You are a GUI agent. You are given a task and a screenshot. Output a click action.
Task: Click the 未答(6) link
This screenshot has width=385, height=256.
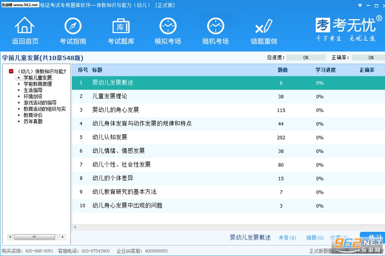287,238
